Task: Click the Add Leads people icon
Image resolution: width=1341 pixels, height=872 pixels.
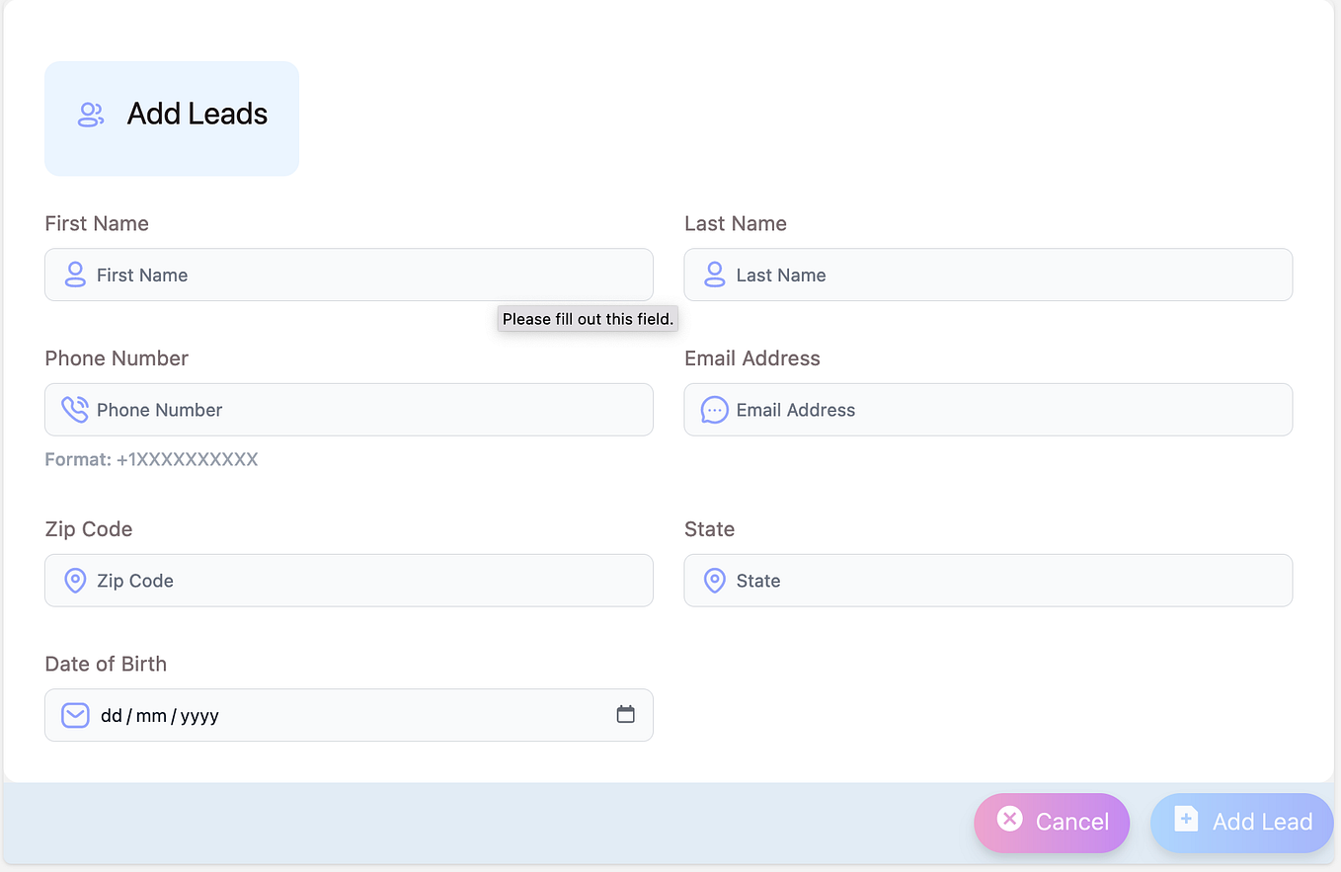Action: pyautogui.click(x=90, y=114)
